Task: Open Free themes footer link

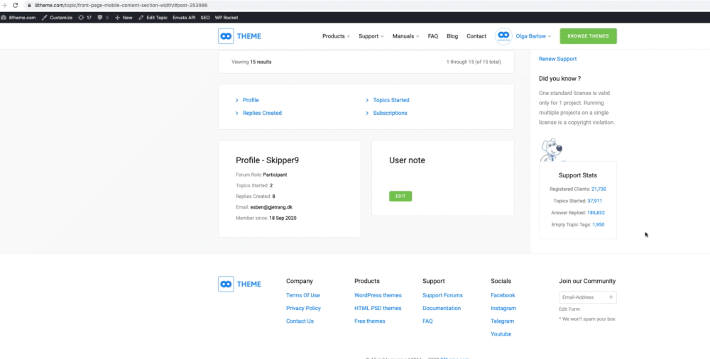Action: click(370, 321)
